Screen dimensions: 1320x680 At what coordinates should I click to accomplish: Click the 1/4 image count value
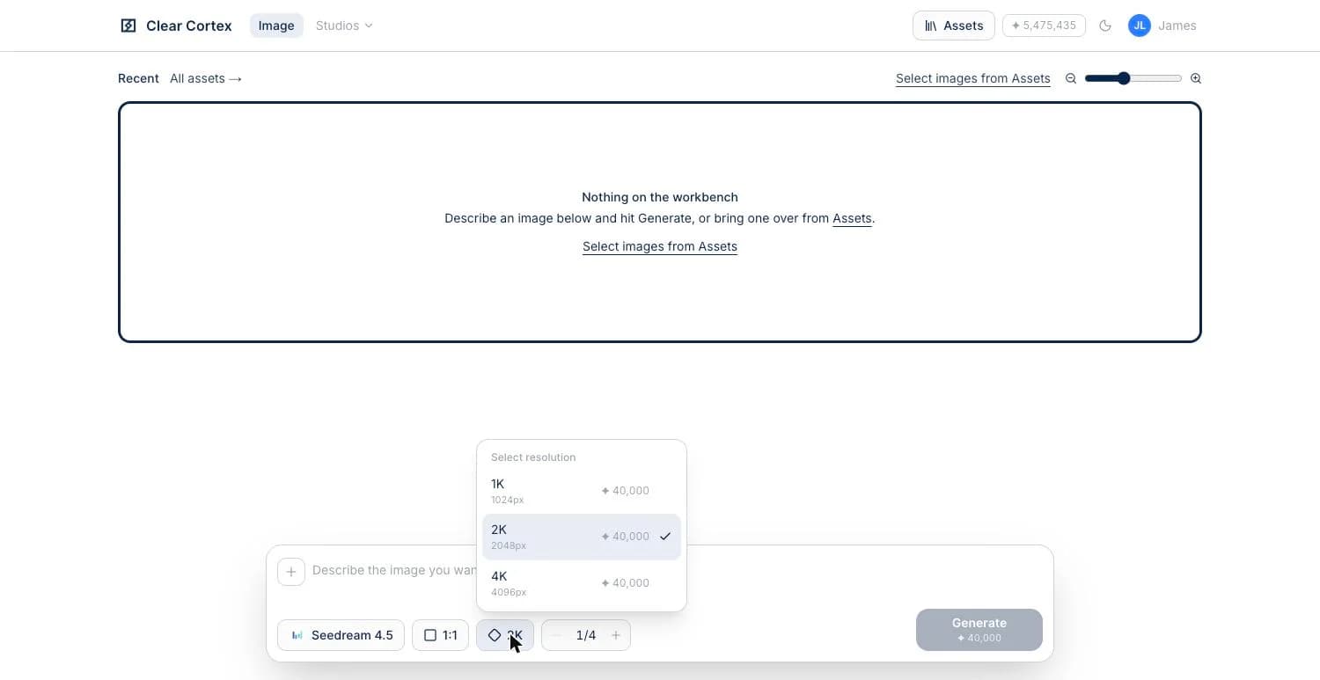(x=586, y=635)
